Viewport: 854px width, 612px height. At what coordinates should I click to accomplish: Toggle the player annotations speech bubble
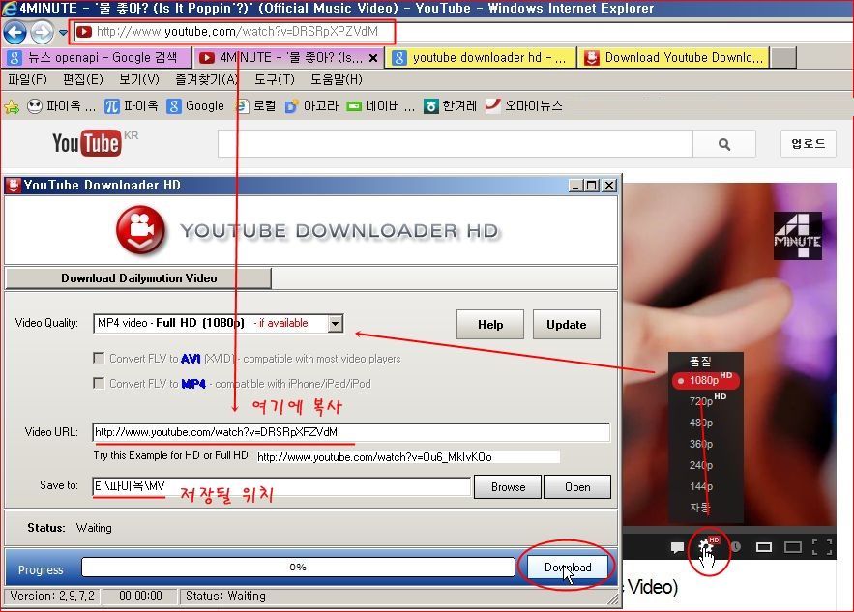(677, 547)
